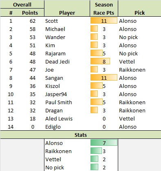Click Dead Jedi's 8 points bar

(x=100, y=61)
